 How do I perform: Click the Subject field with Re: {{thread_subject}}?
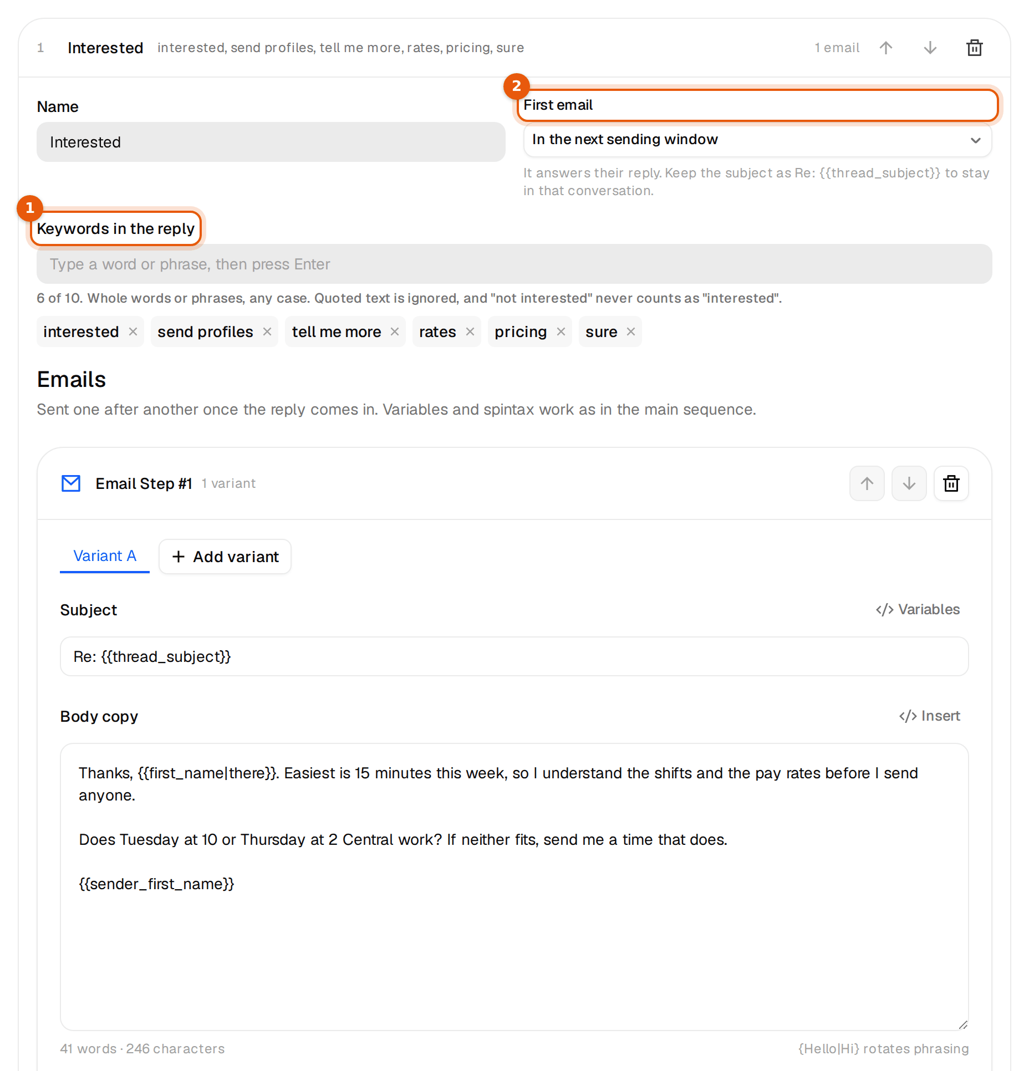point(514,656)
